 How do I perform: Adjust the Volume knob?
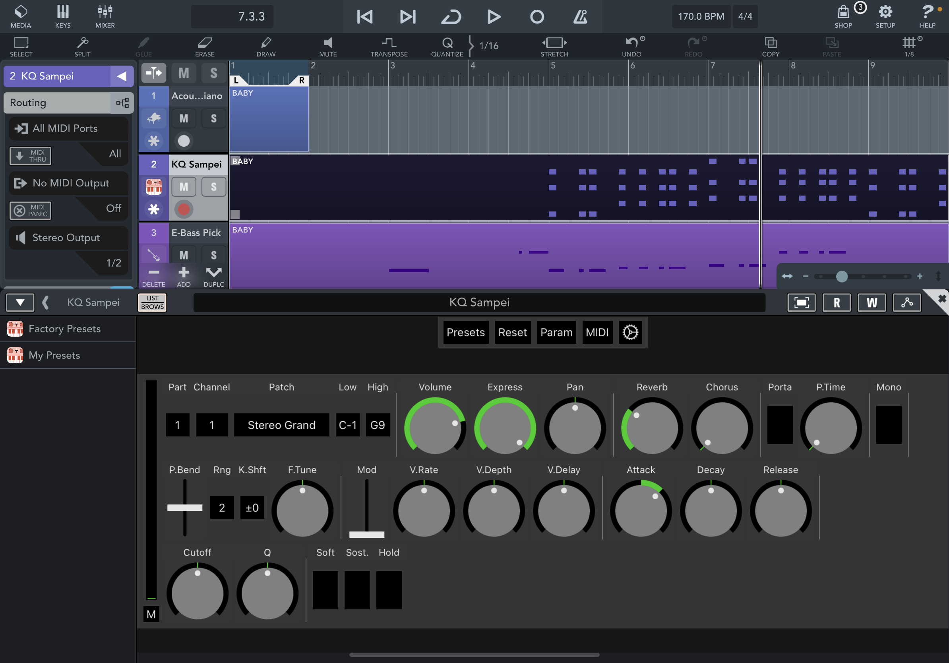435,426
